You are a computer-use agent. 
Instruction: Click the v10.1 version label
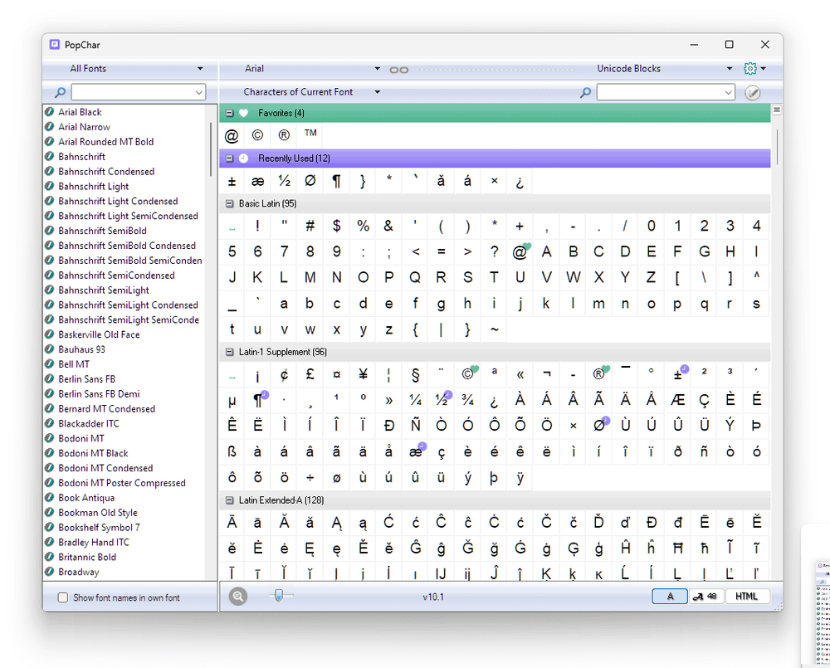(x=433, y=597)
